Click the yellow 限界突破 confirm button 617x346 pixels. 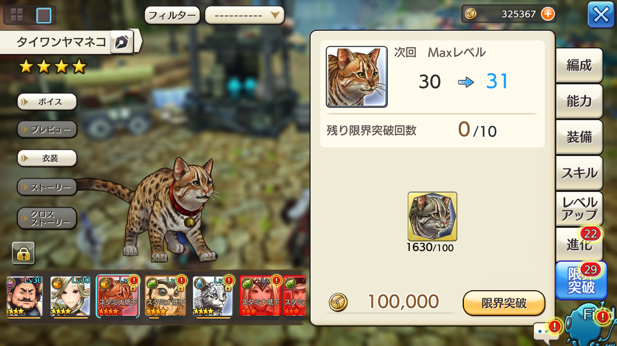pyautogui.click(x=504, y=303)
